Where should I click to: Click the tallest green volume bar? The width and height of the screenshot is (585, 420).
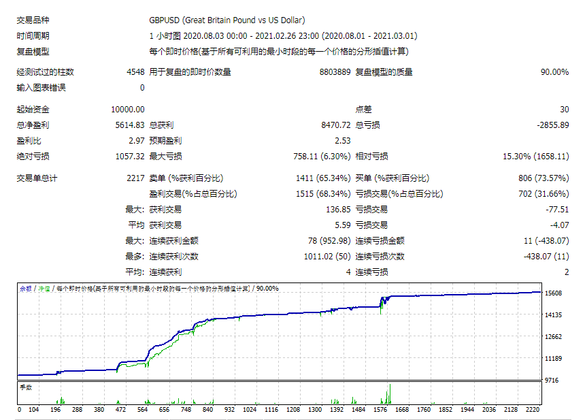pyautogui.click(x=390, y=394)
